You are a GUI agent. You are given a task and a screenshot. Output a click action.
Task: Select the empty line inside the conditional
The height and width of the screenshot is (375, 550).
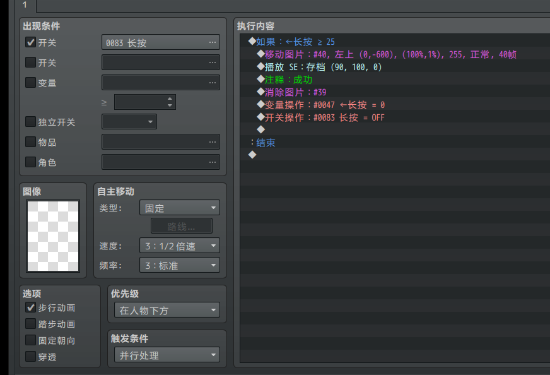click(x=395, y=130)
